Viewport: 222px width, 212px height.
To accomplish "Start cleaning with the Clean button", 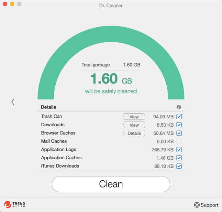I will [x=111, y=184].
